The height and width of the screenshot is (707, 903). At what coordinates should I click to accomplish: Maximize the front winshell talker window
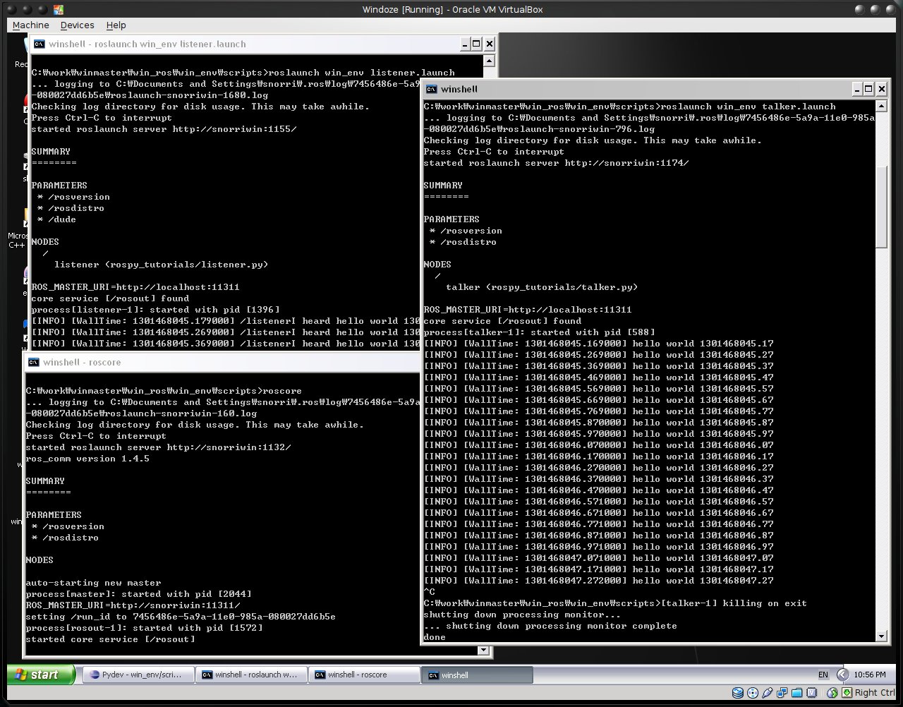coord(868,89)
